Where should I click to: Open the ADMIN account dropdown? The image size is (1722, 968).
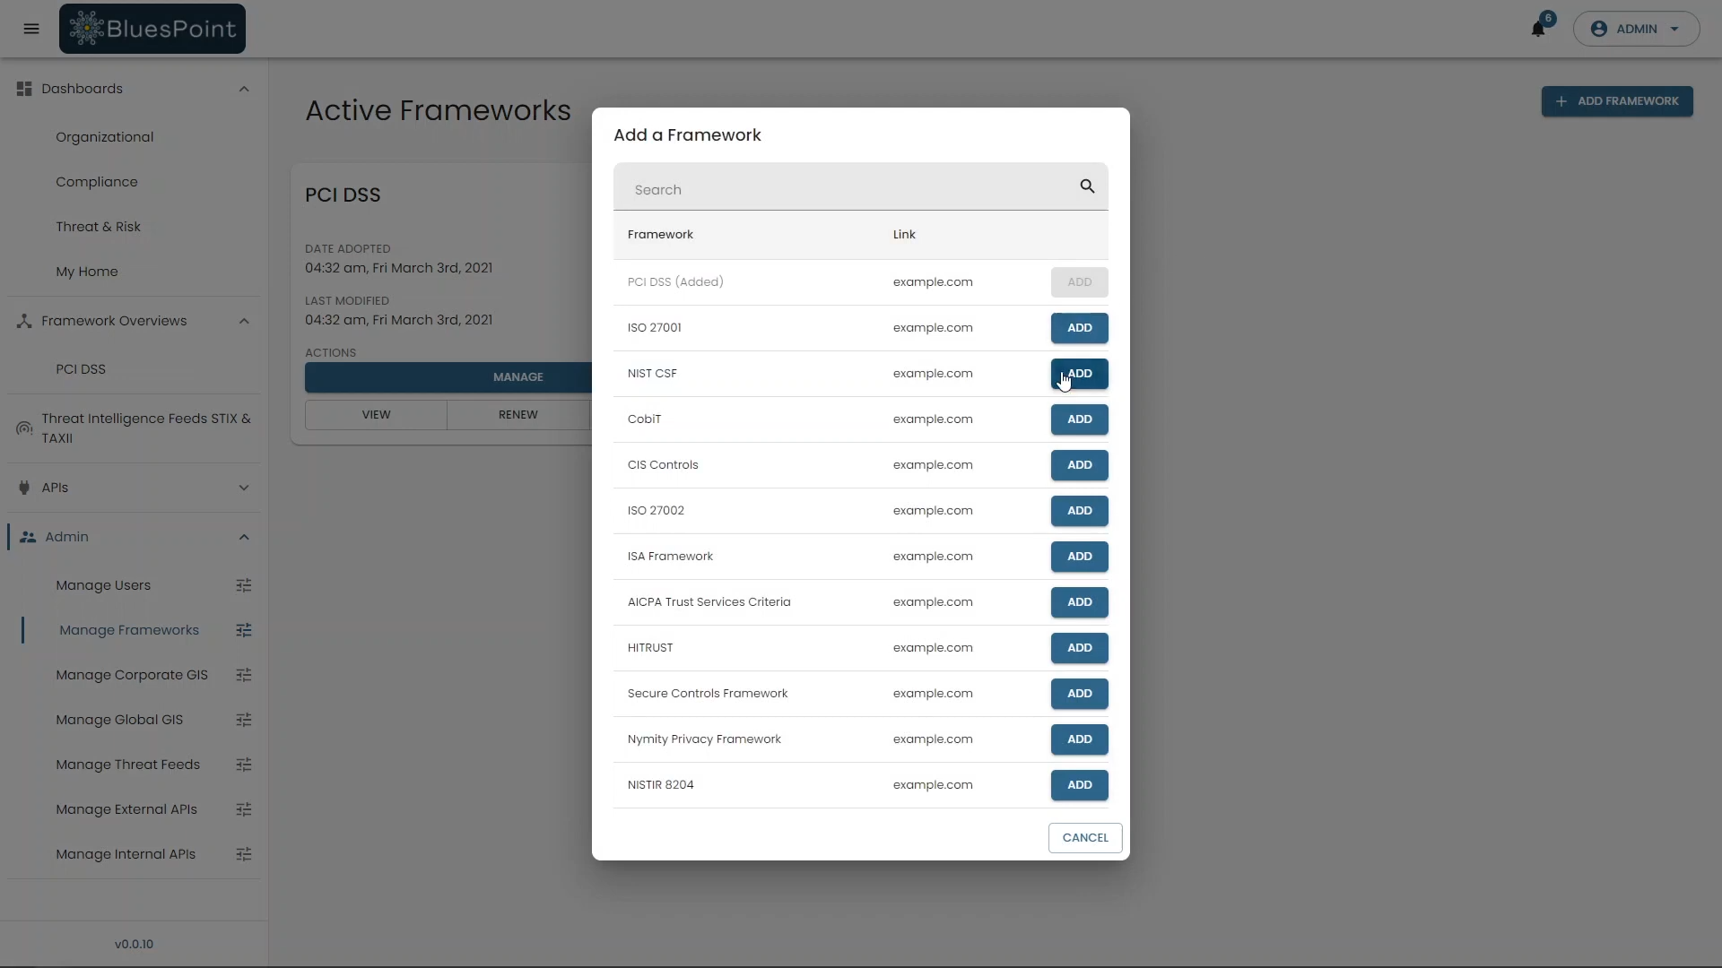(1636, 29)
